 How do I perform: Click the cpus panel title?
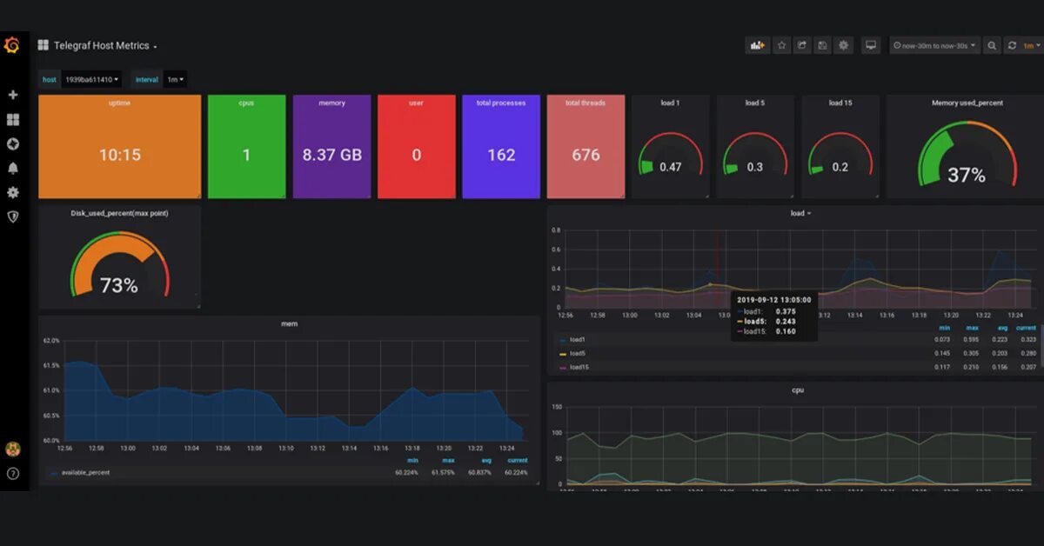[246, 103]
